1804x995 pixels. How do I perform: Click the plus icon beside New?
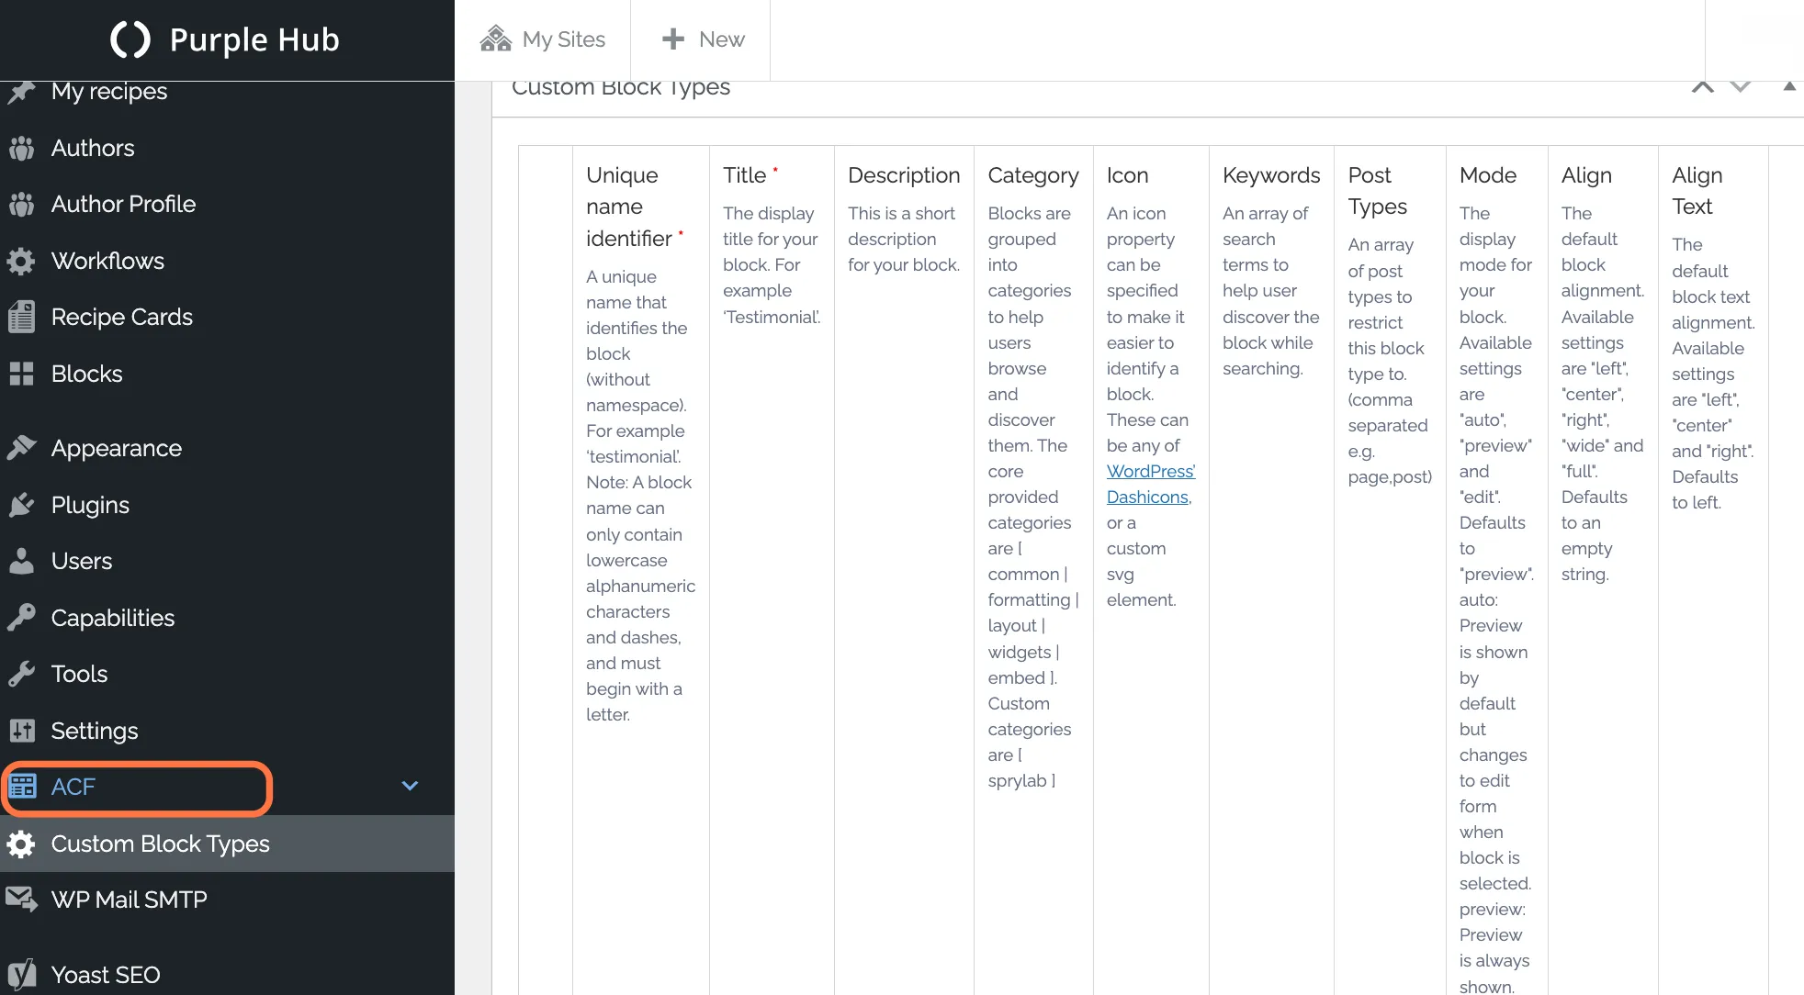pyautogui.click(x=673, y=39)
